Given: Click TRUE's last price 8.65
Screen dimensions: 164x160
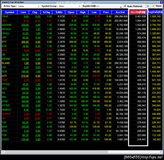Looking at the screenshot, I should pos(26,16).
